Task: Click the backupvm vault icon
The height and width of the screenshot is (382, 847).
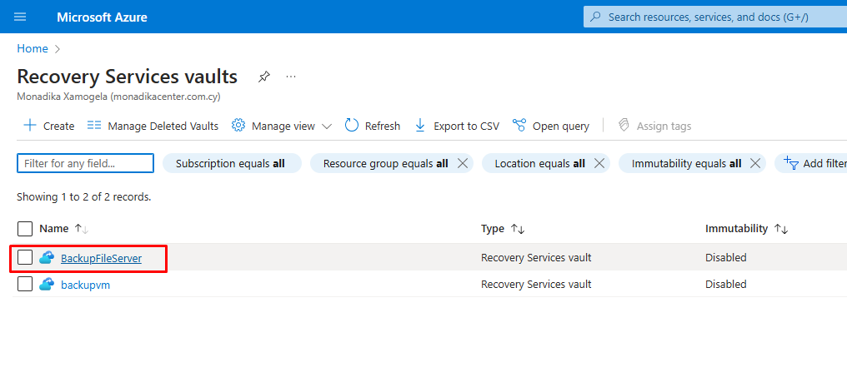Action: click(47, 285)
